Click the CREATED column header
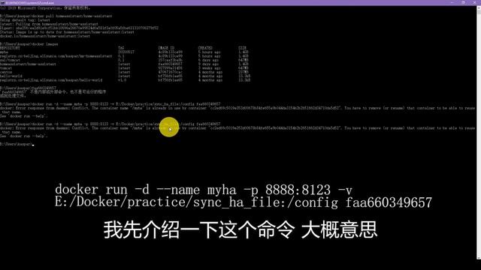 pos(205,48)
